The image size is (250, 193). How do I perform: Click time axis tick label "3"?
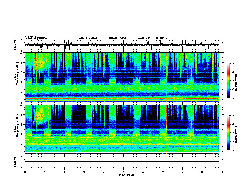click(x=84, y=172)
